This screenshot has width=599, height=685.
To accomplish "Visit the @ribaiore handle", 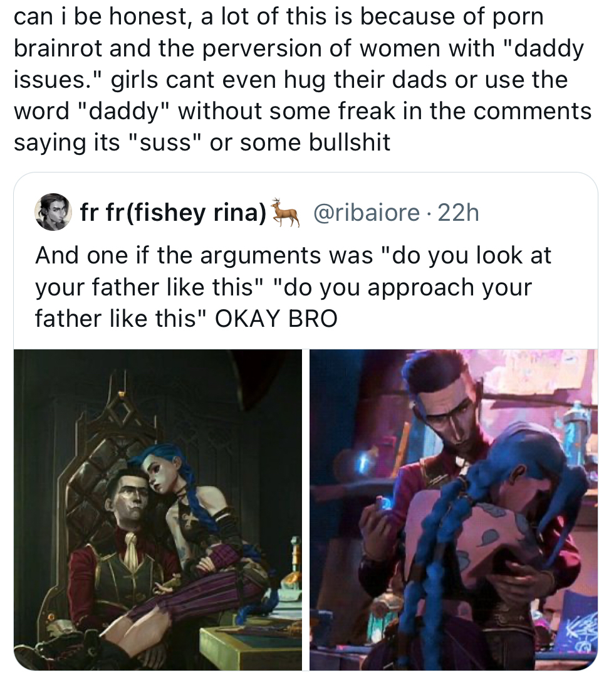I will tap(366, 213).
